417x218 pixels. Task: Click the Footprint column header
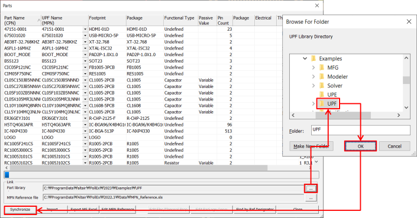[107, 21]
